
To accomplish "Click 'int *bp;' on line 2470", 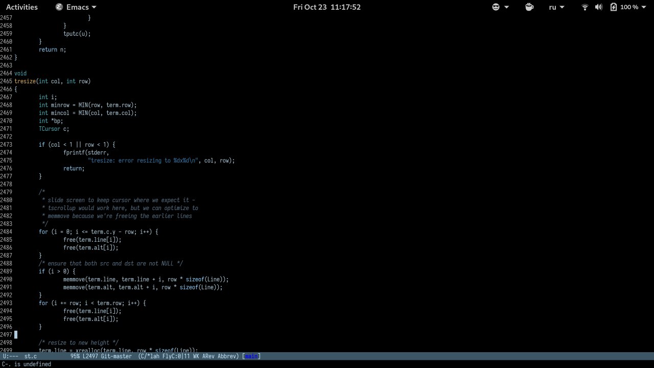I will (x=51, y=121).
